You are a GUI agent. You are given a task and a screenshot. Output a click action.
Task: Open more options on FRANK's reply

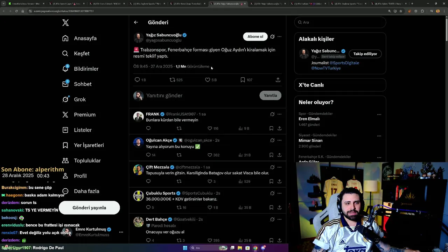(x=279, y=114)
